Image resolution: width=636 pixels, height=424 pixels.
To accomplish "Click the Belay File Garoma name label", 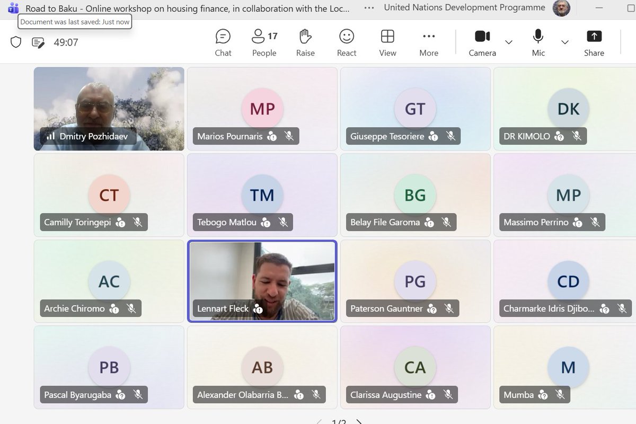I will 385,223.
